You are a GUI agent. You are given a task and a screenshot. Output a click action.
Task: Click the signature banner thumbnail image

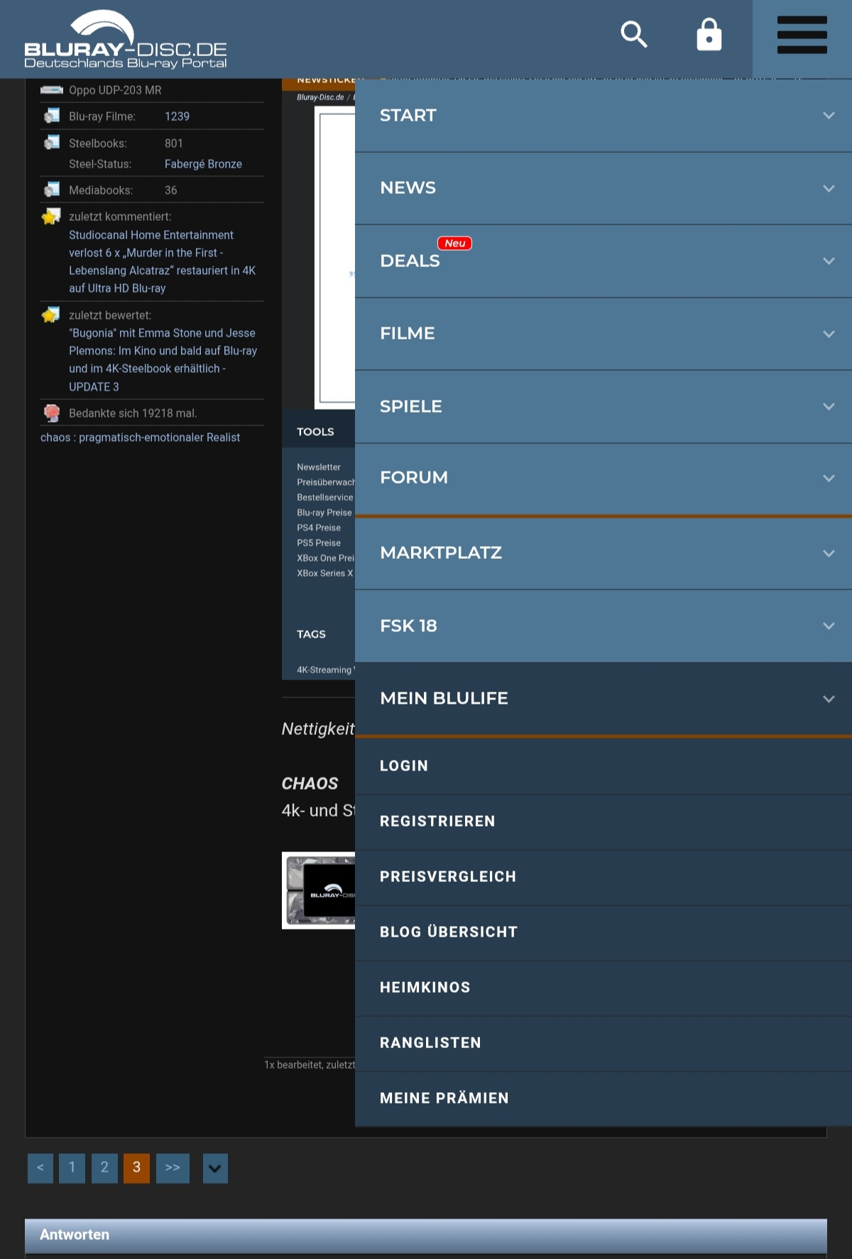coord(319,890)
